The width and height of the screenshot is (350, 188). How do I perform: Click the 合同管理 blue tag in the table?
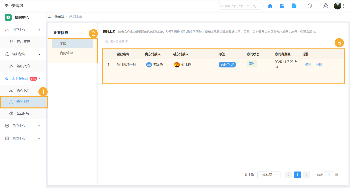click(227, 64)
